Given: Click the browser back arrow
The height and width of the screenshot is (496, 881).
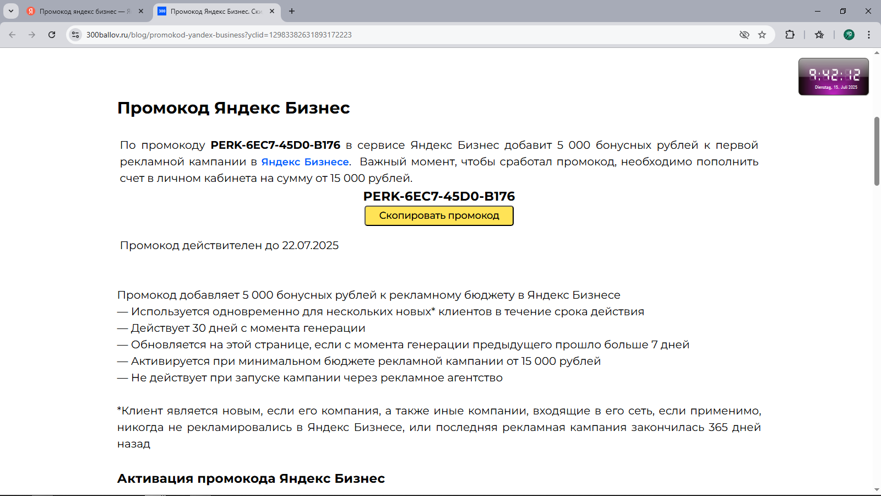Looking at the screenshot, I should click(x=12, y=35).
